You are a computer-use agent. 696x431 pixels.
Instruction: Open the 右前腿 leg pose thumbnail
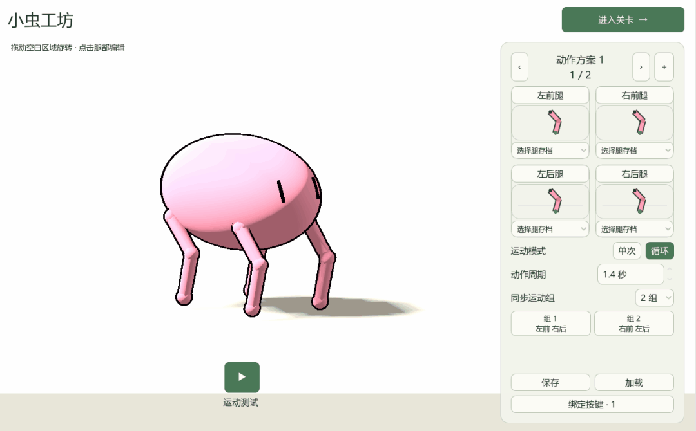click(634, 123)
